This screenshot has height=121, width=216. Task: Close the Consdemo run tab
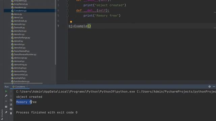[x=27, y=87]
